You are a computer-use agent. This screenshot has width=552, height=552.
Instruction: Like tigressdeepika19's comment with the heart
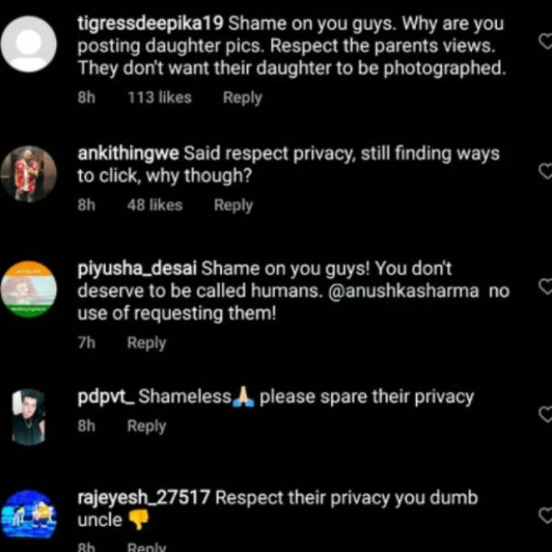(x=544, y=41)
